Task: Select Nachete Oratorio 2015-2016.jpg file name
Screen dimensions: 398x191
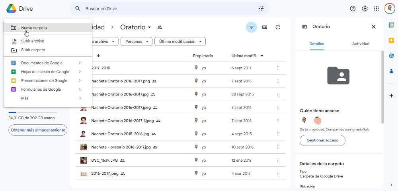Action: click(120, 134)
